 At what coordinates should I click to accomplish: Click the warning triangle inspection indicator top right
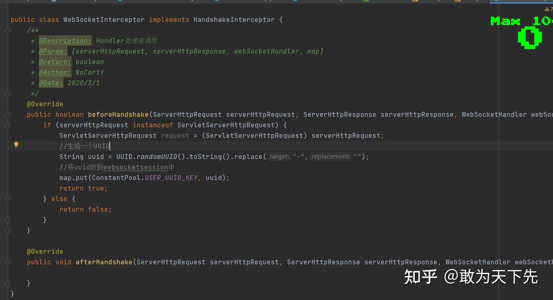pyautogui.click(x=547, y=8)
